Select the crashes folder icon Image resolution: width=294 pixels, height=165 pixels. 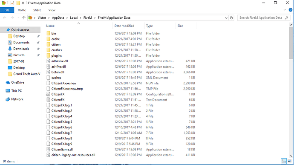tap(48, 50)
